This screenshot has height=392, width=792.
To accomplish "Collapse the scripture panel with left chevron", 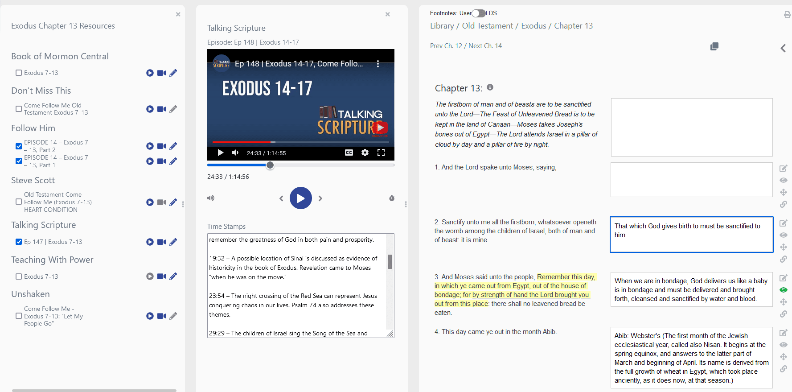I will pyautogui.click(x=783, y=48).
